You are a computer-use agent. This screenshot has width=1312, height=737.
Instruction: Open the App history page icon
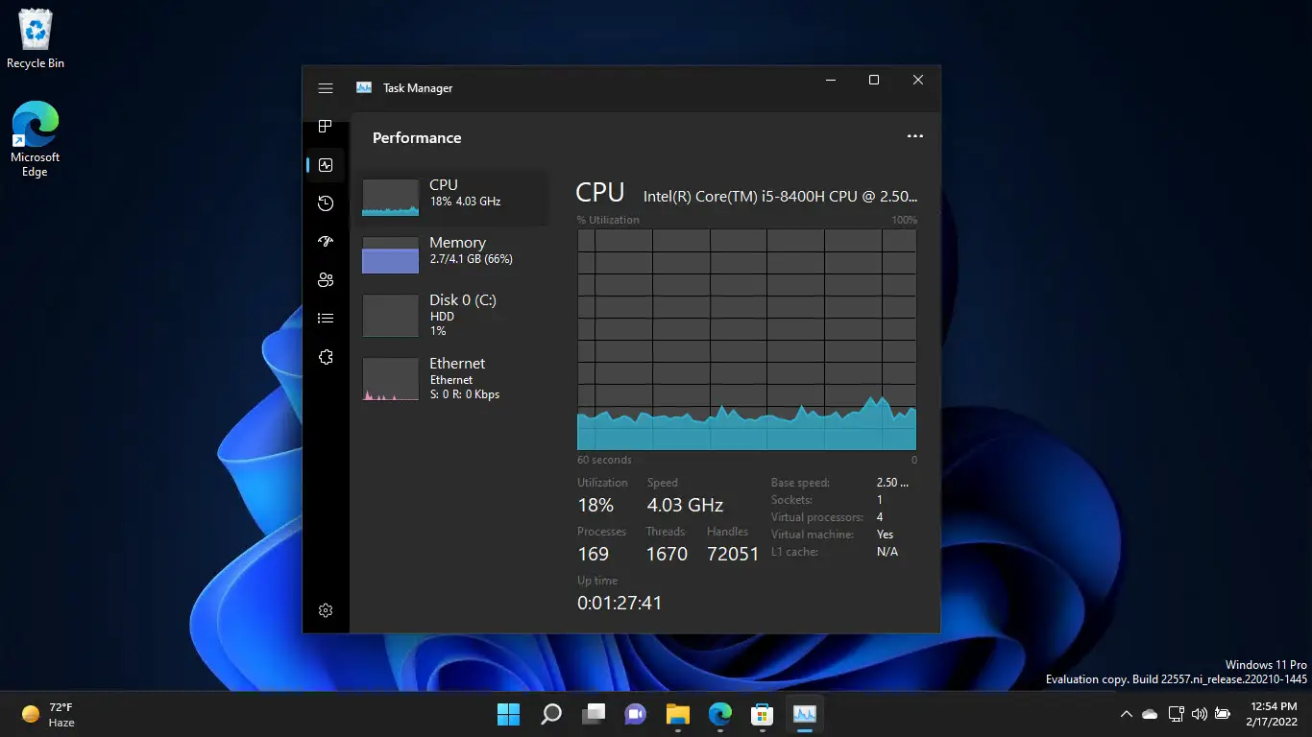tap(326, 203)
